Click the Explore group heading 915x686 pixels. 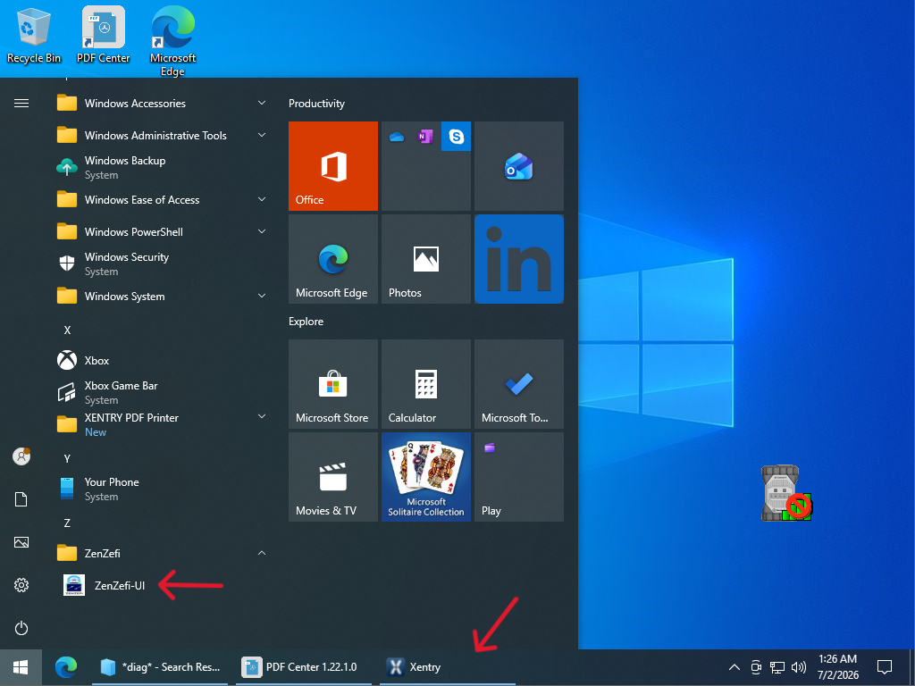[x=306, y=322]
